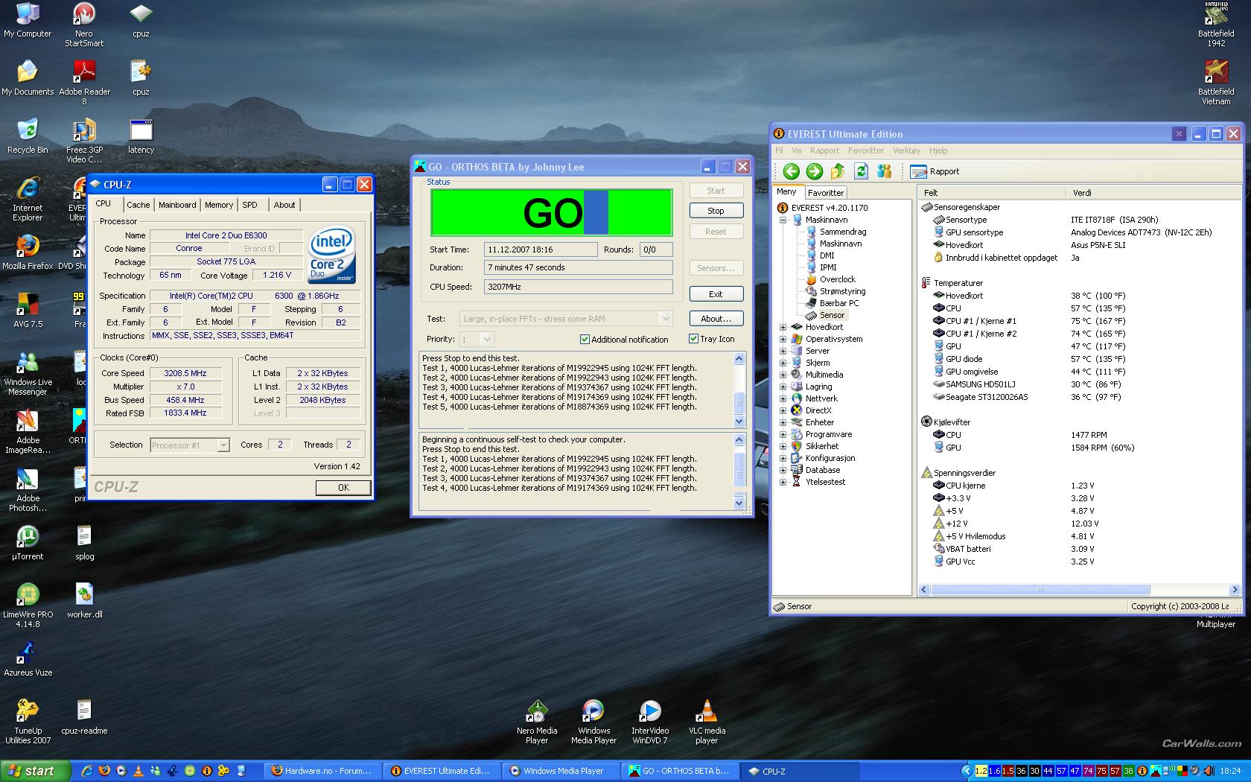Launch Internet Explorer from the desktop

click(28, 200)
